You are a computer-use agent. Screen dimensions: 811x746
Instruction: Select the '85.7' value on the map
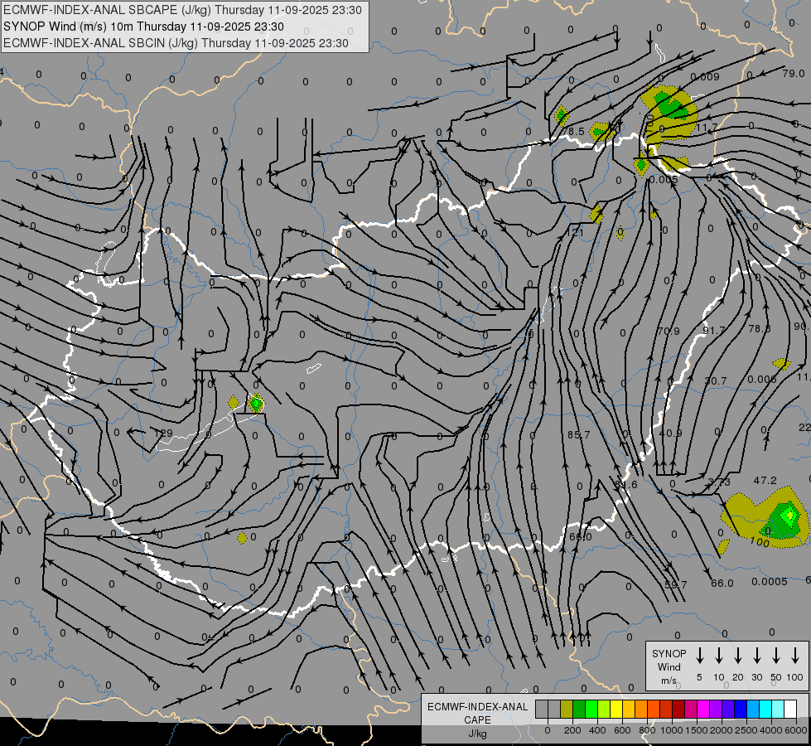(x=579, y=435)
